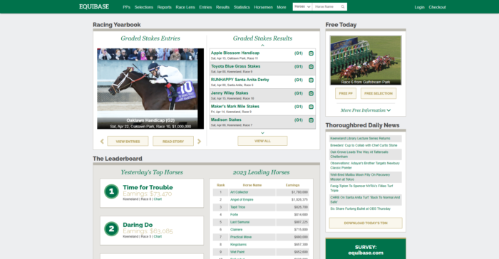This screenshot has height=259, width=499.
Task: Open Wet Paint in leading horses
Action: (237, 252)
